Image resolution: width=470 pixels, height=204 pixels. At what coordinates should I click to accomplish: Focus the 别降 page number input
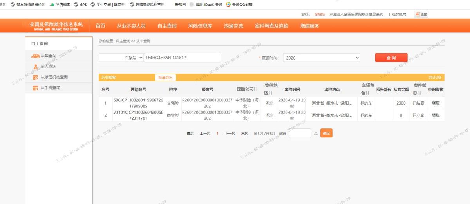(x=300, y=133)
